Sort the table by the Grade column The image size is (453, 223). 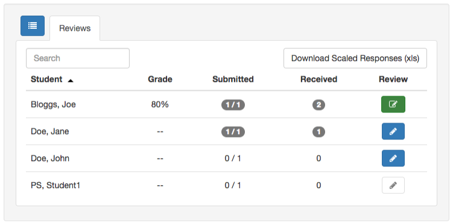pyautogui.click(x=160, y=79)
